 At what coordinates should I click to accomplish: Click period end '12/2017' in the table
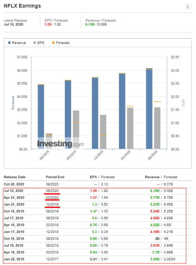pyautogui.click(x=52, y=259)
